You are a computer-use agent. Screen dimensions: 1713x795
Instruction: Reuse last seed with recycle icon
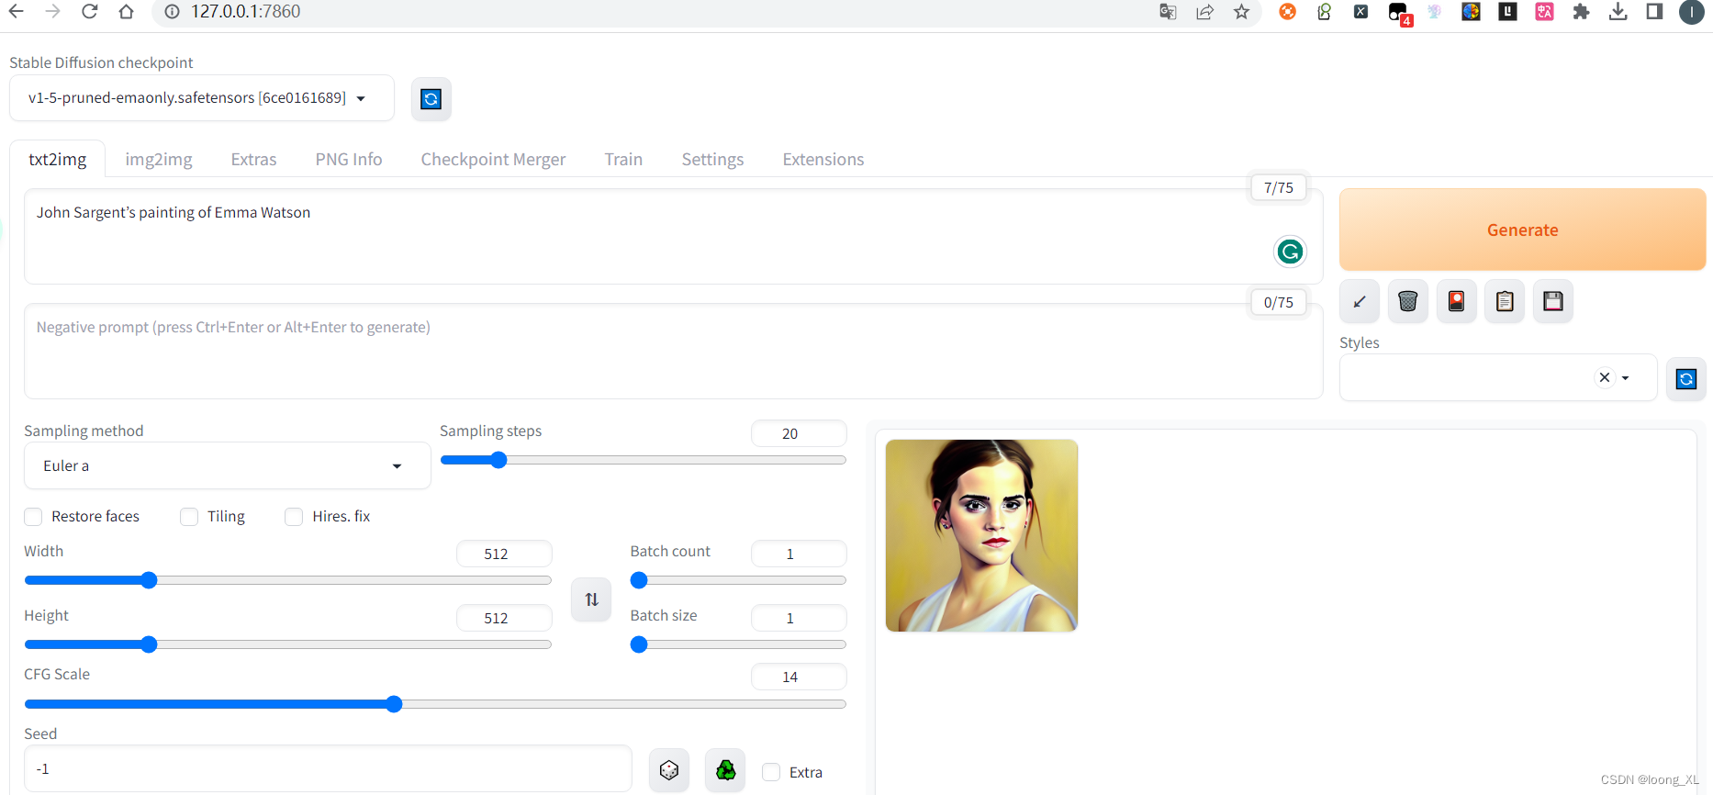coord(725,770)
